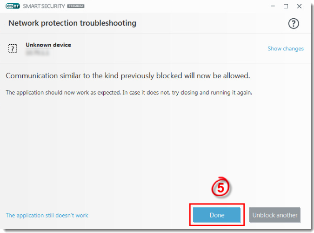Click the 'Communication similar to the kind' message
The width and height of the screenshot is (314, 233).
click(x=128, y=75)
